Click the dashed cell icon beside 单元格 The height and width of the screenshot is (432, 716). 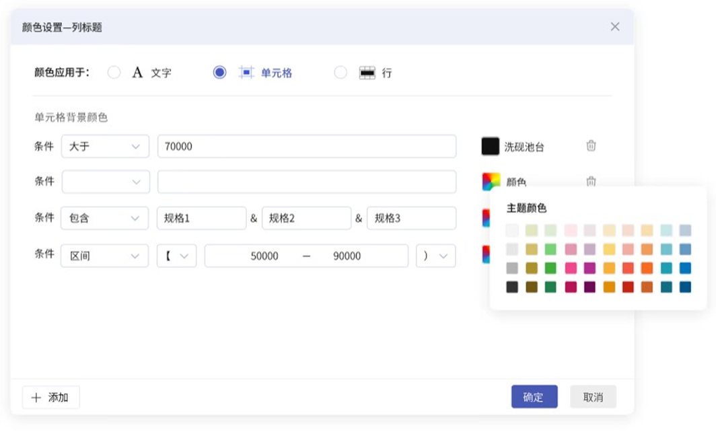point(246,71)
